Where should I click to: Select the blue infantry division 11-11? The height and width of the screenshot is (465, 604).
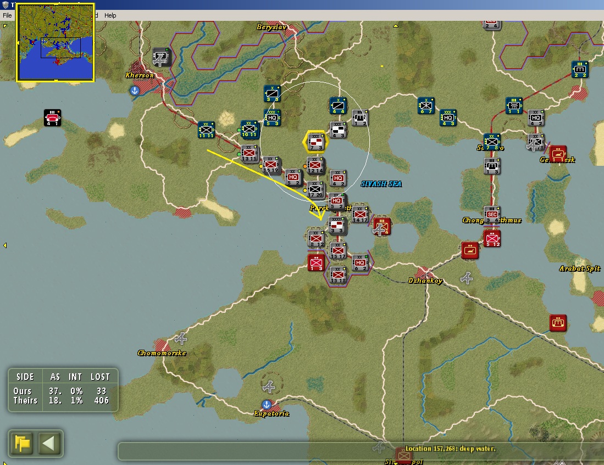pos(207,130)
